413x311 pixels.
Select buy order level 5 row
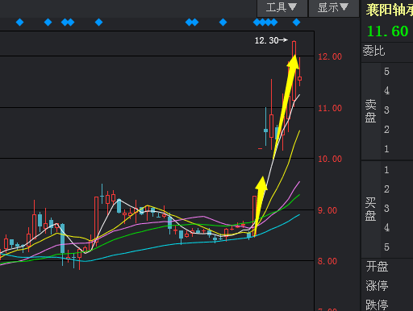tap(397, 247)
